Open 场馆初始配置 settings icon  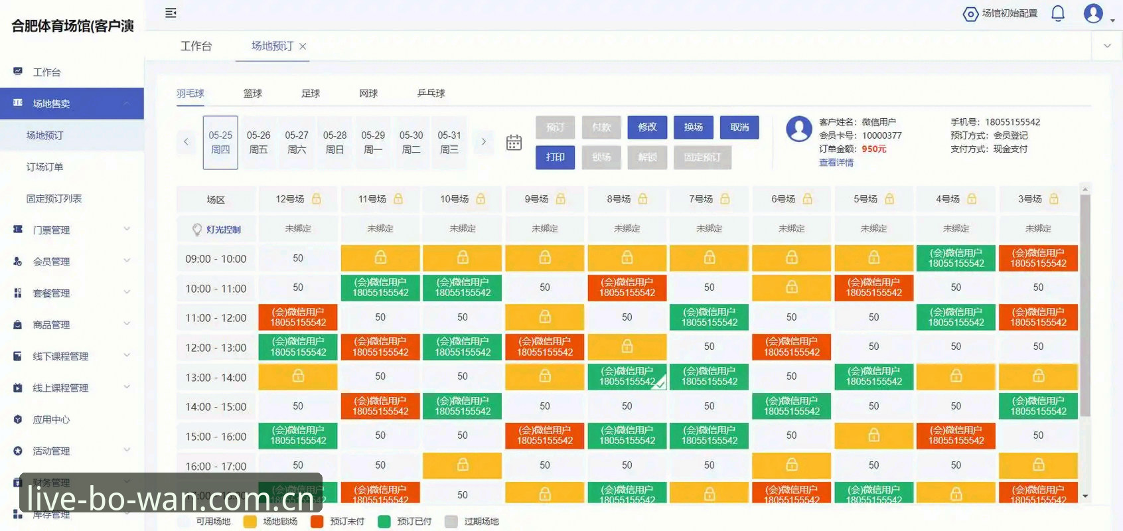tap(970, 14)
